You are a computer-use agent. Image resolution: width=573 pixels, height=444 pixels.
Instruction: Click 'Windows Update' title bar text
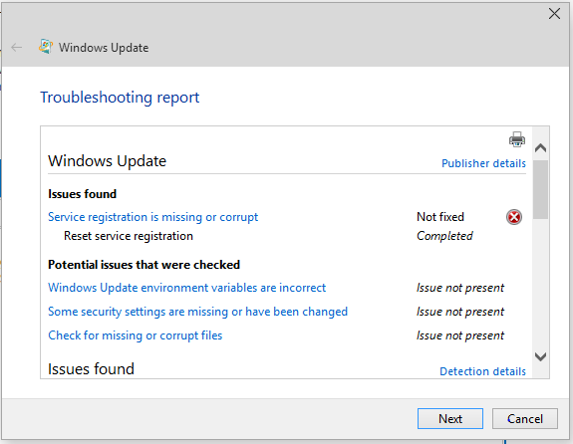(104, 48)
